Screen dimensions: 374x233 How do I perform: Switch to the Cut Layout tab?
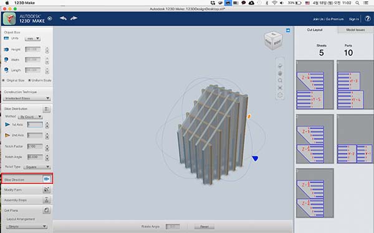point(315,30)
